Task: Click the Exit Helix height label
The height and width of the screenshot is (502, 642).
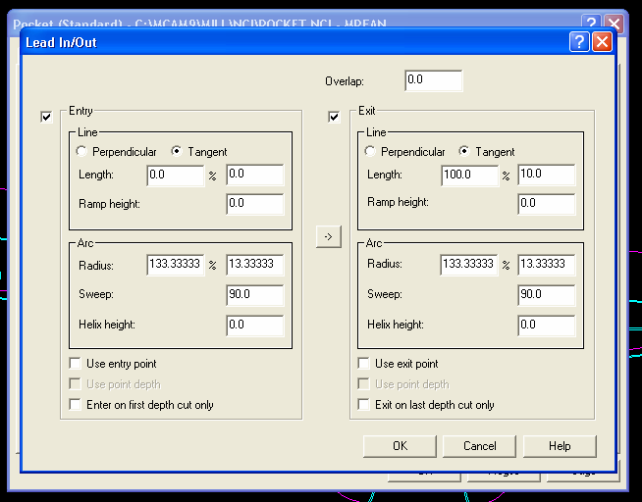Action: click(x=395, y=325)
